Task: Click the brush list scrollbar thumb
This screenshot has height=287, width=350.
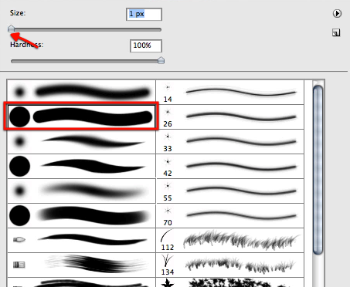Action: tap(318, 170)
